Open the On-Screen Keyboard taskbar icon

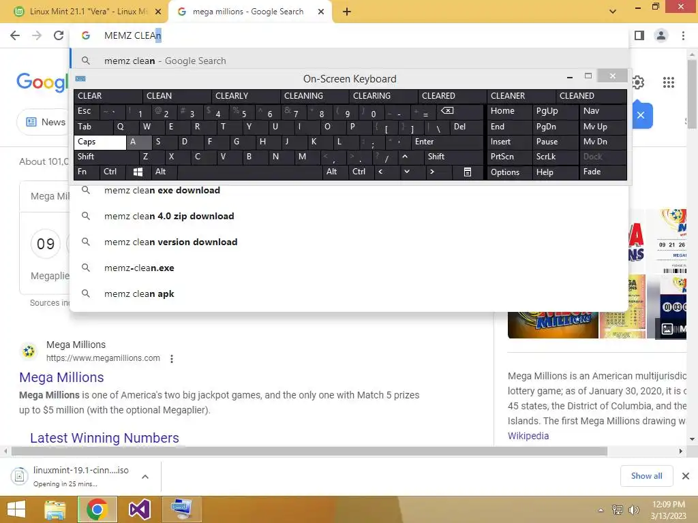coord(181,509)
